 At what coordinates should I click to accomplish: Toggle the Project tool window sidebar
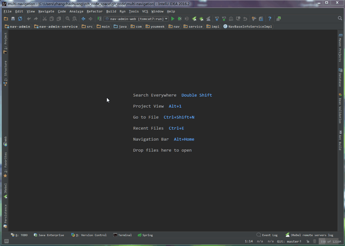pos(5,43)
